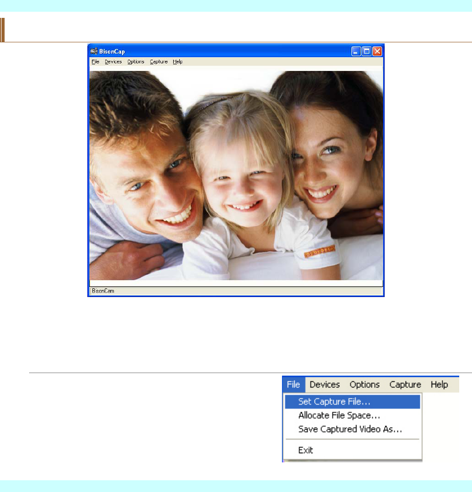472x492 pixels.
Task: Open the Options menu in BisonCap window
Action: click(136, 62)
